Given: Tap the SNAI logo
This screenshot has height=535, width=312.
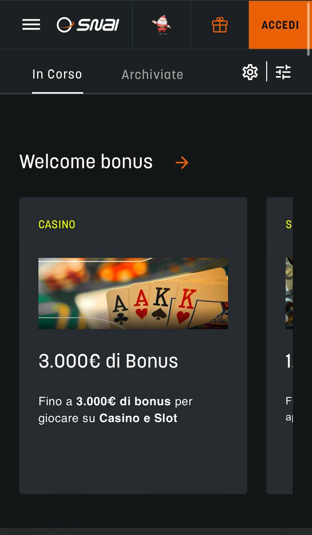Looking at the screenshot, I should click(x=88, y=25).
